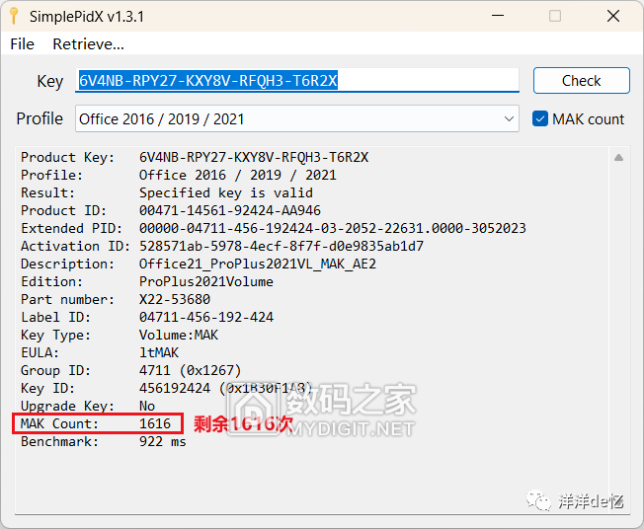Viewport: 644px width, 529px height.
Task: Click Benchmark value 922 ms
Action: click(x=163, y=441)
